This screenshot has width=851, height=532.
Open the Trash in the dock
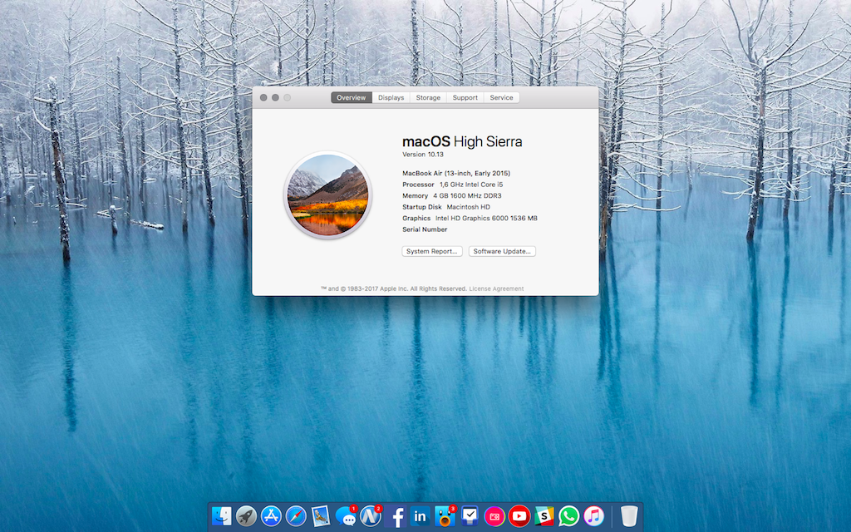tap(629, 516)
